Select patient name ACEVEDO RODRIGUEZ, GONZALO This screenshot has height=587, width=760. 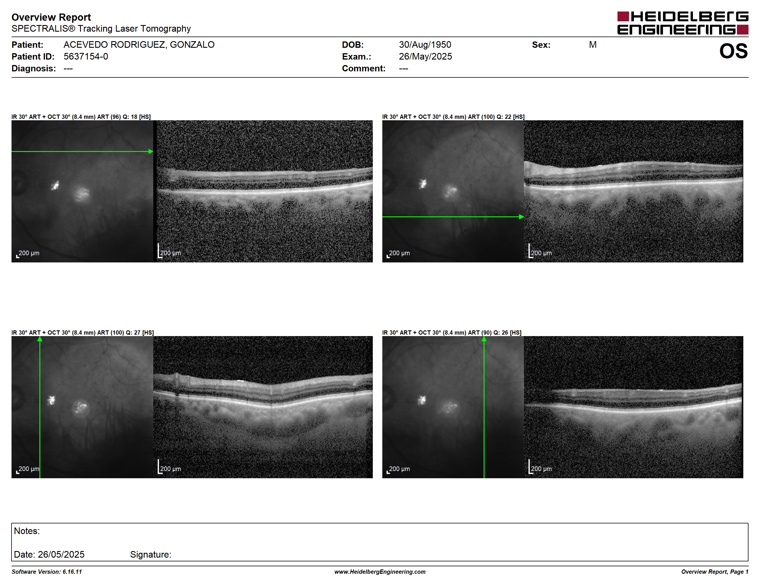tap(139, 45)
